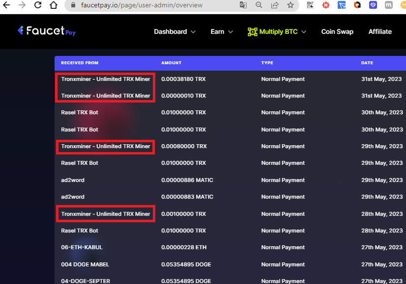Open the browser home page icon
406x284 pixels.
[54, 5]
